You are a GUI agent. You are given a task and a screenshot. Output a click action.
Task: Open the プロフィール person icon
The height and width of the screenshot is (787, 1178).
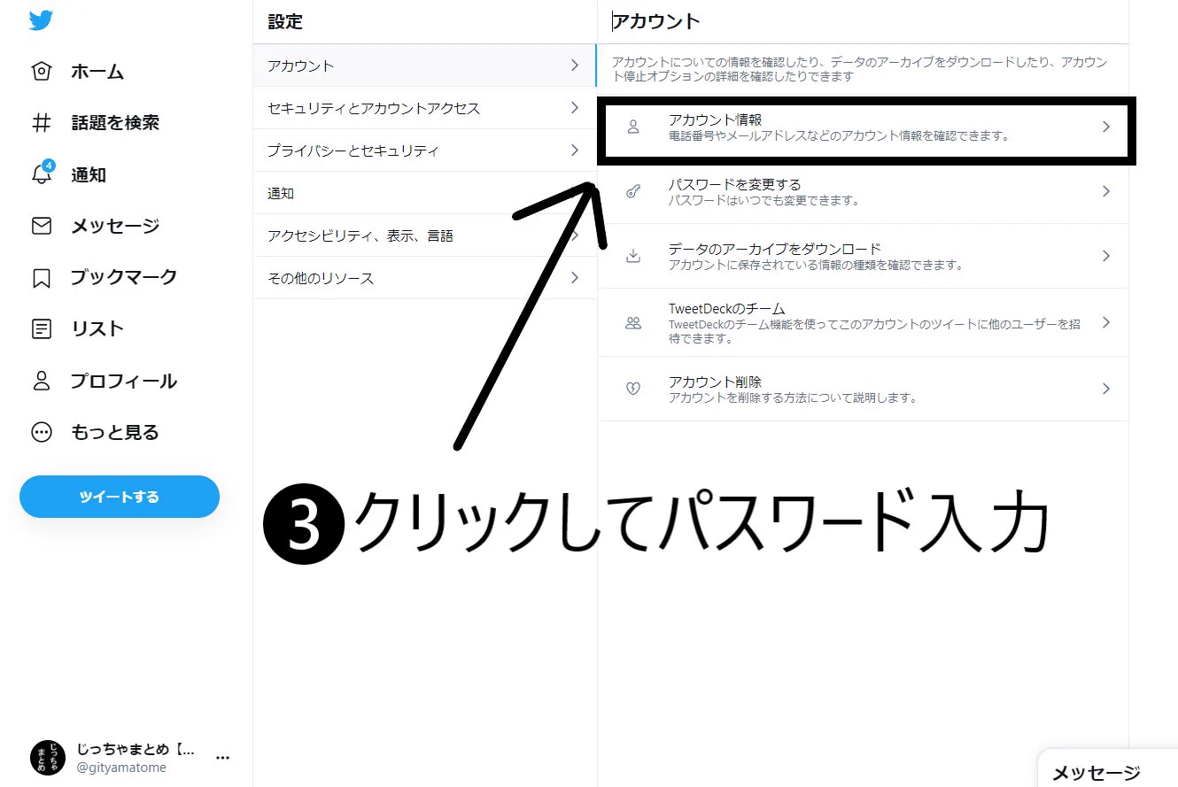[x=42, y=381]
